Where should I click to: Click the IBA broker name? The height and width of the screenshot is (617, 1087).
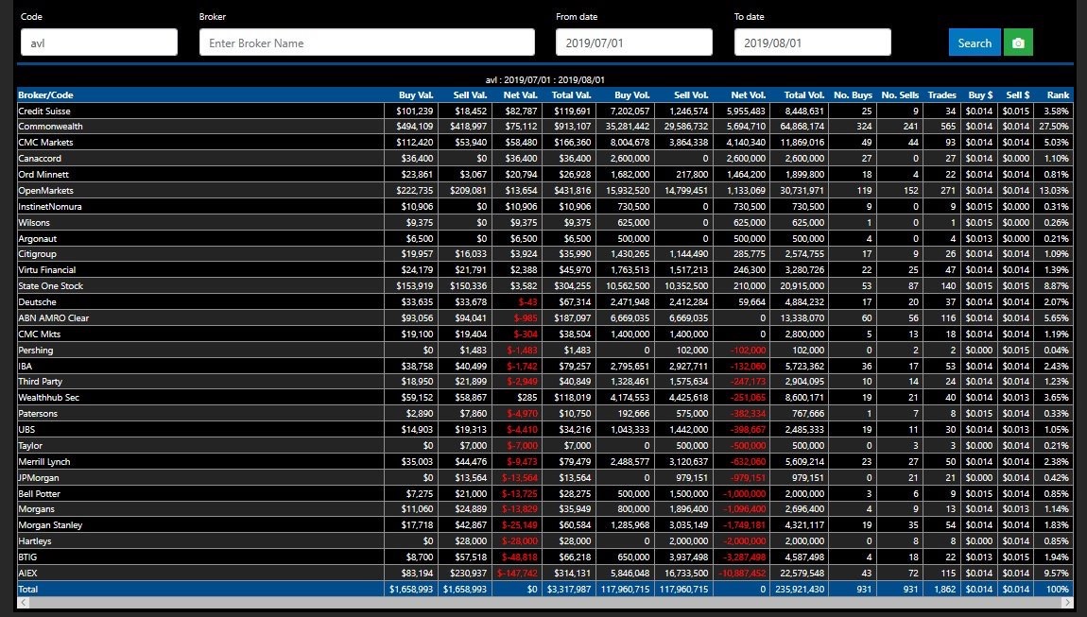(25, 366)
